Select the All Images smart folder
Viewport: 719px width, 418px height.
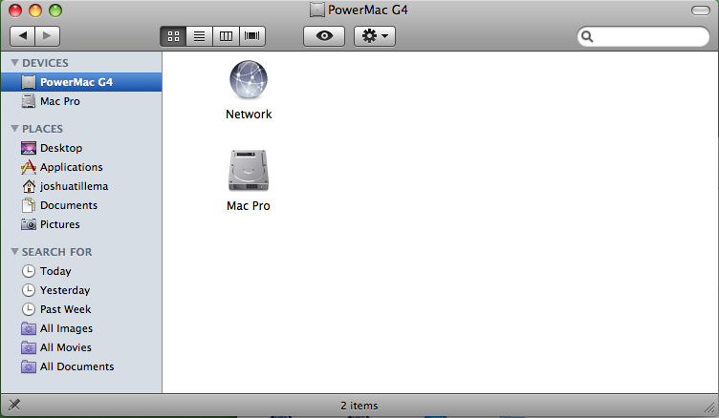point(81,328)
